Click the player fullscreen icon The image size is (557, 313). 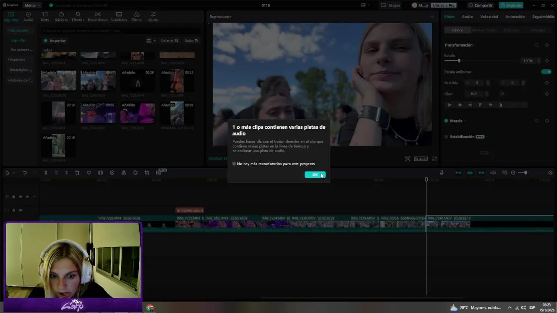434,159
